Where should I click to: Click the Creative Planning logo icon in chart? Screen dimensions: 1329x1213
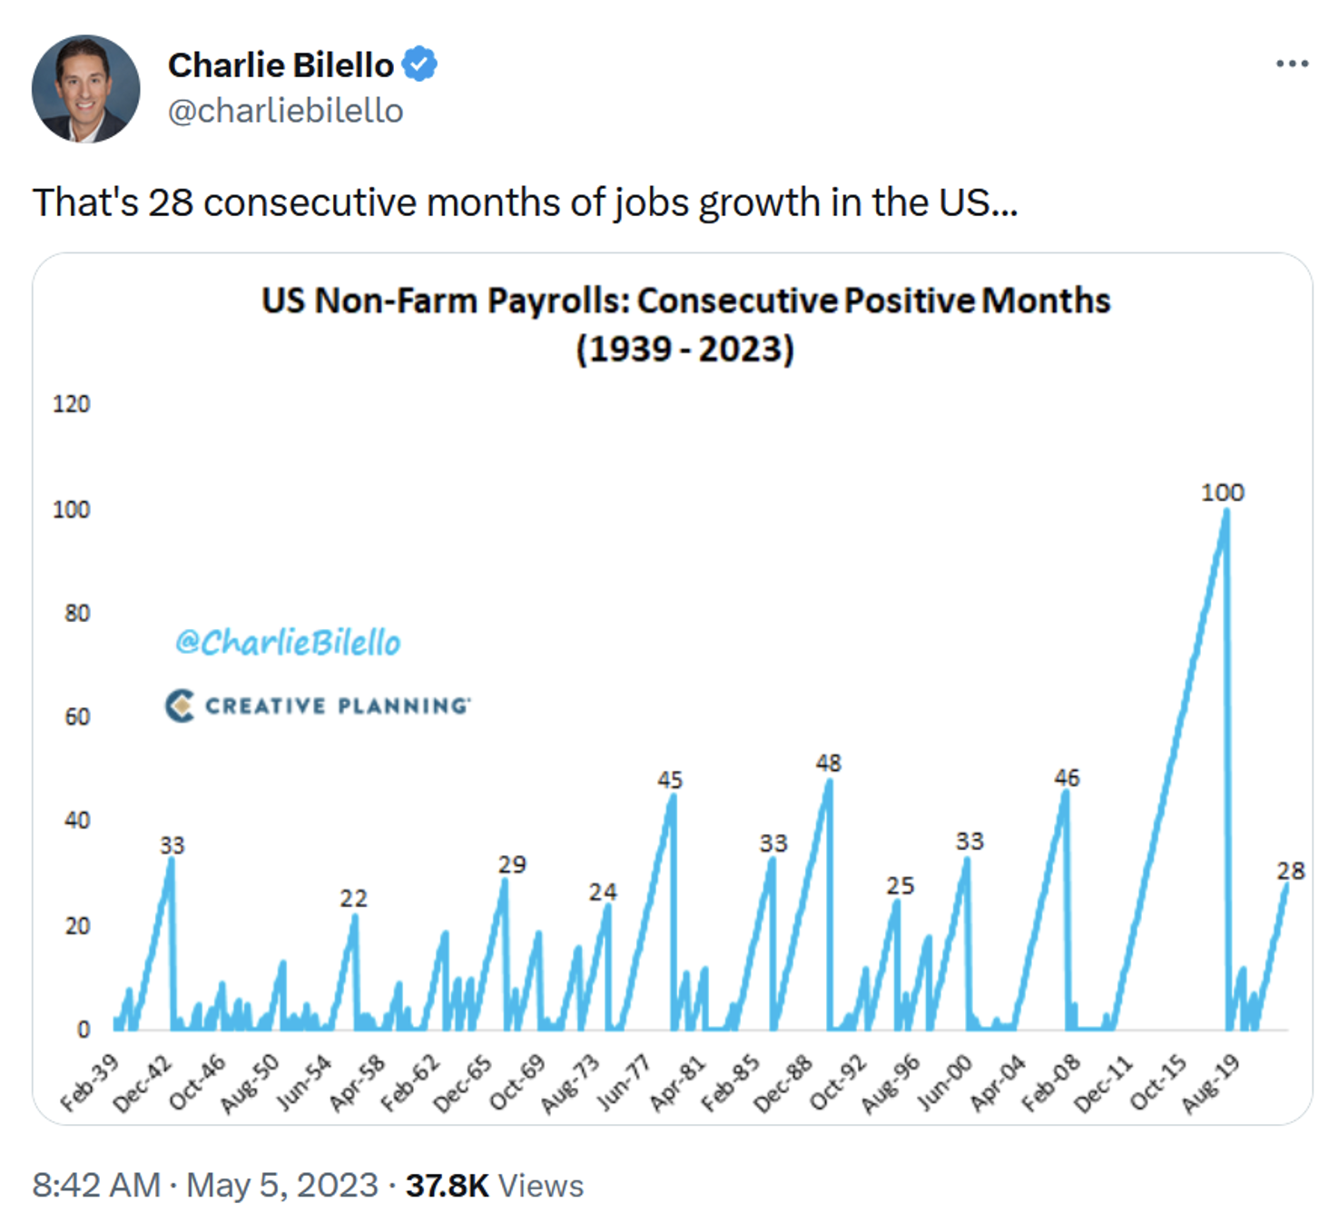click(180, 705)
